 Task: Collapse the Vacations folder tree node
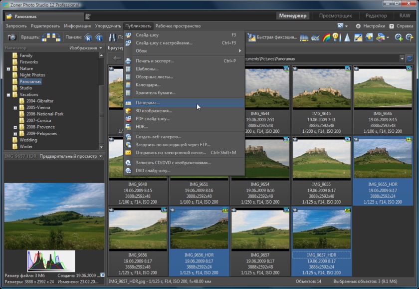8,95
